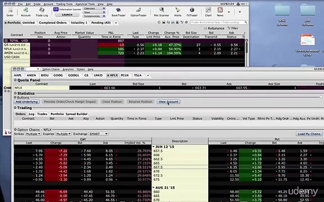Open the Trade Log icon

(x=42, y=12)
